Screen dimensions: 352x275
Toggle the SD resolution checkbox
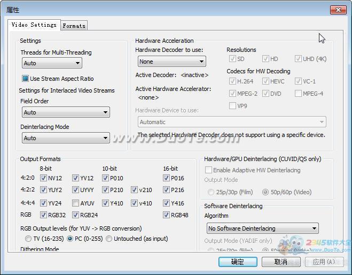232,59
